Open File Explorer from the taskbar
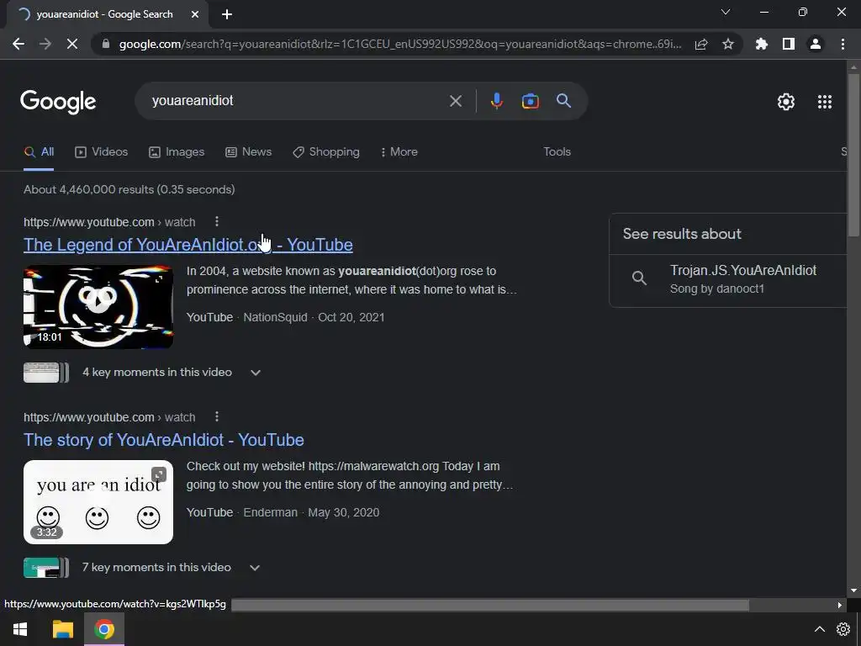The width and height of the screenshot is (861, 646). pos(62,629)
